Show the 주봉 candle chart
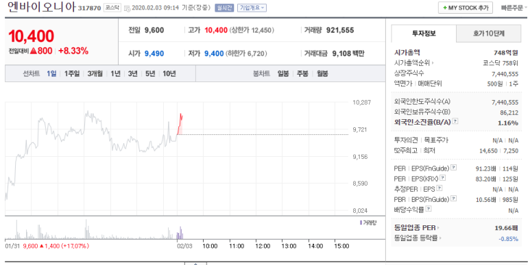This screenshot has height=265, width=530. click(302, 73)
